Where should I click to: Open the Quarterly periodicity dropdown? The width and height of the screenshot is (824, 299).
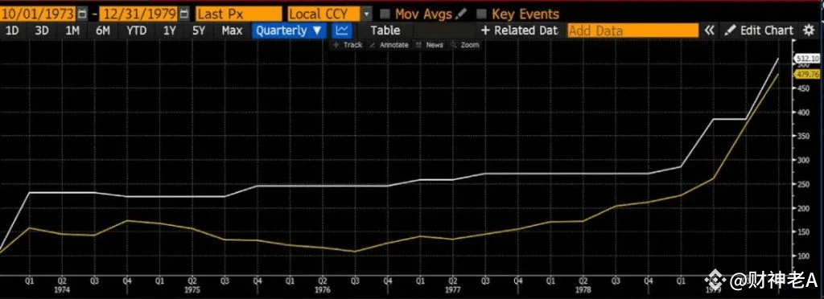tap(289, 31)
